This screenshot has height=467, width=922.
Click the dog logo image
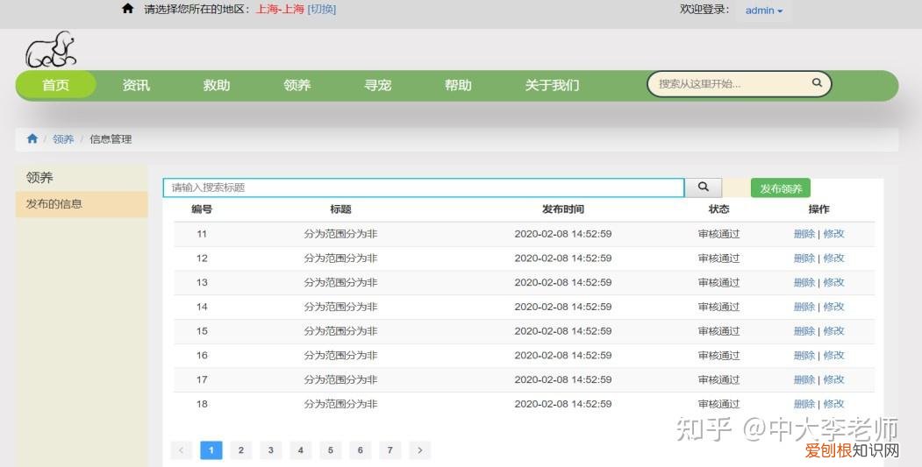[51, 49]
